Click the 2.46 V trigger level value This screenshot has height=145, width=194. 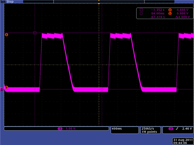187,128
